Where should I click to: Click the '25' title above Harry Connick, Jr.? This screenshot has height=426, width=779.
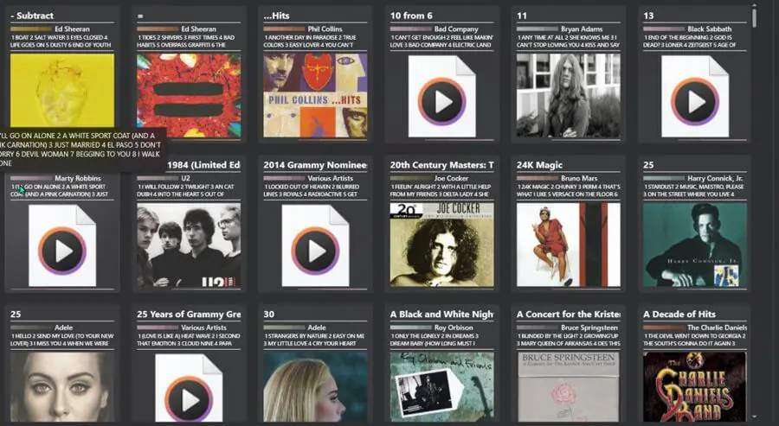(648, 165)
